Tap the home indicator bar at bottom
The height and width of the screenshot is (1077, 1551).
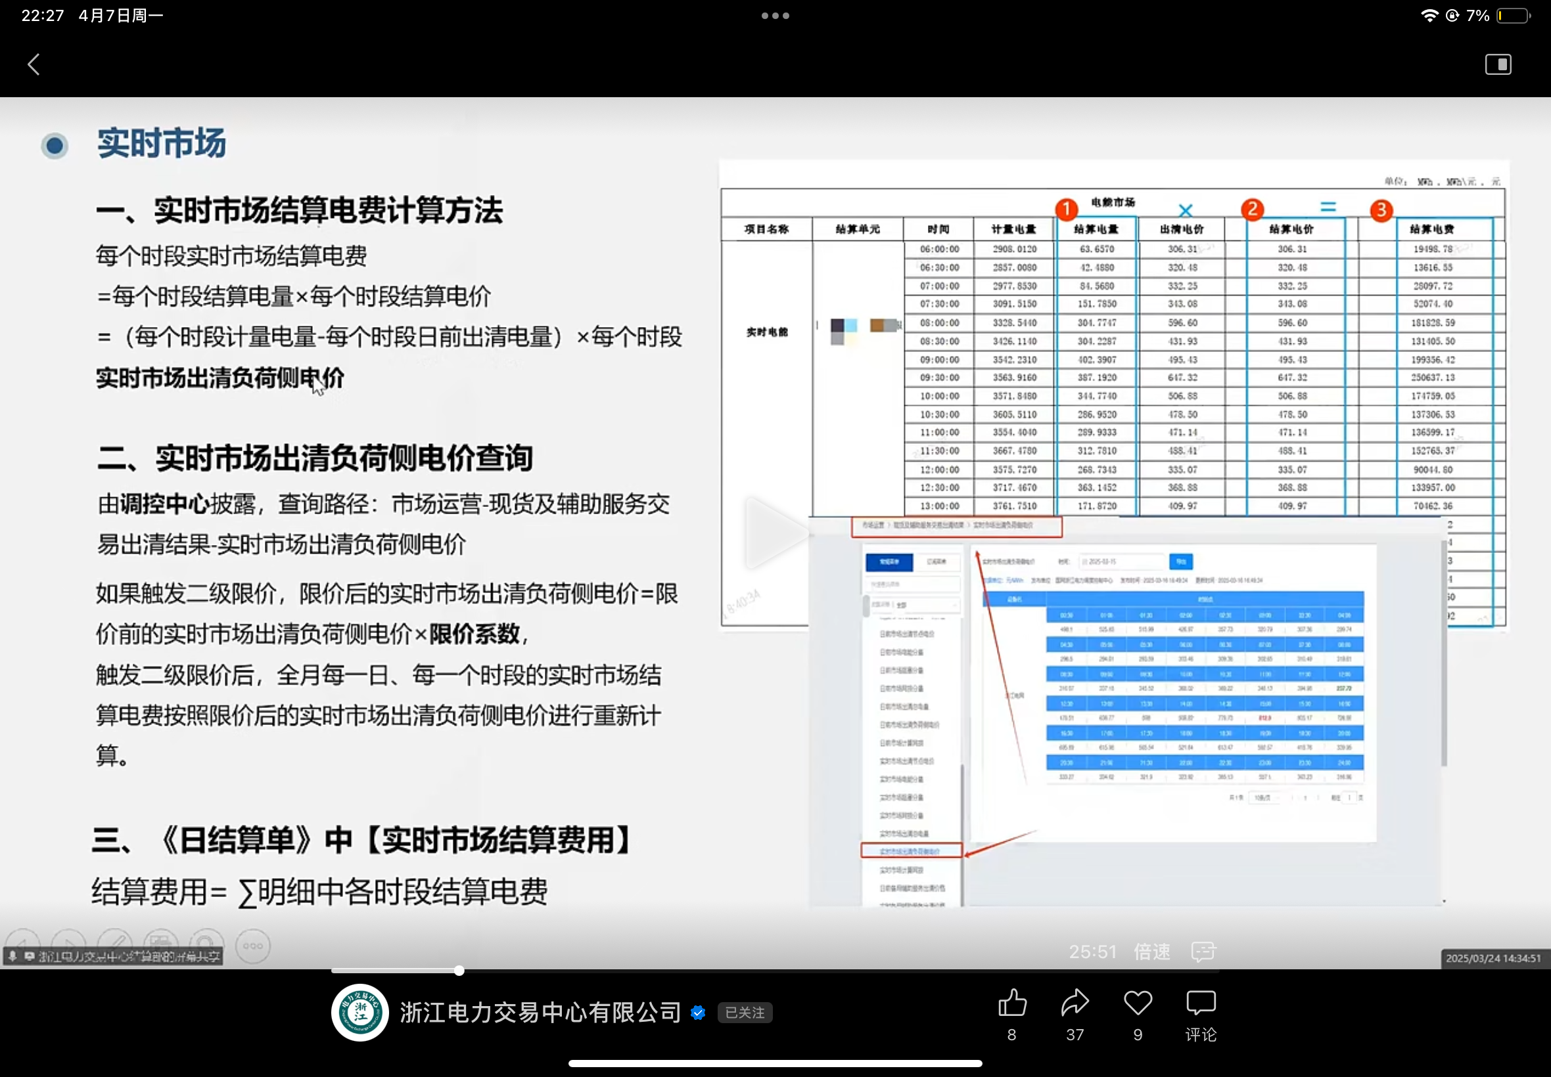(x=775, y=1063)
